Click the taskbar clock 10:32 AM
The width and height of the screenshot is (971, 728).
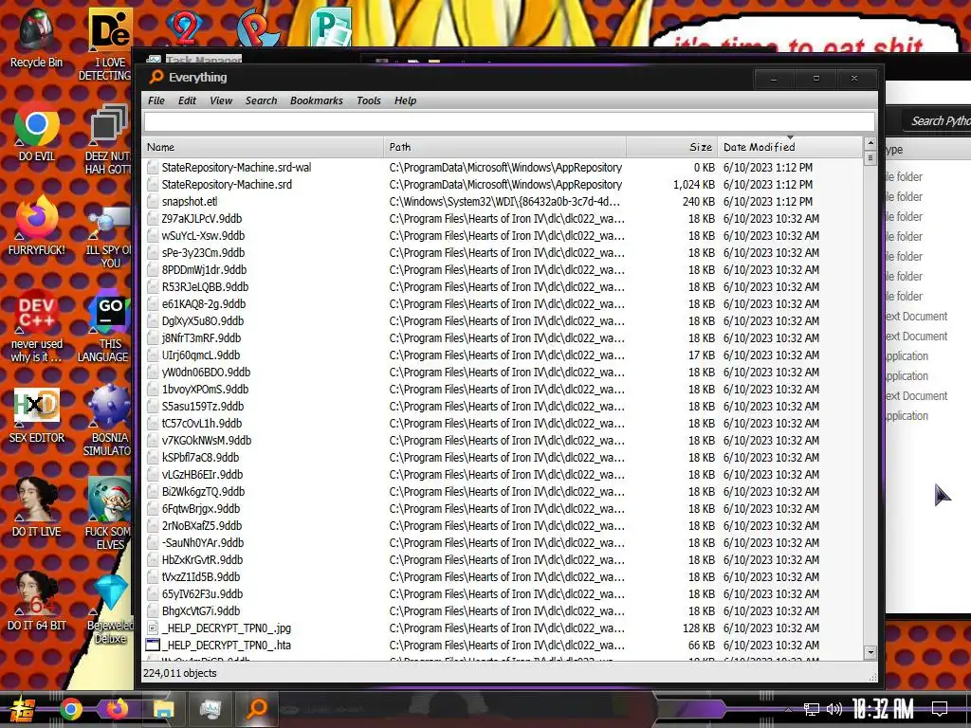882,708
